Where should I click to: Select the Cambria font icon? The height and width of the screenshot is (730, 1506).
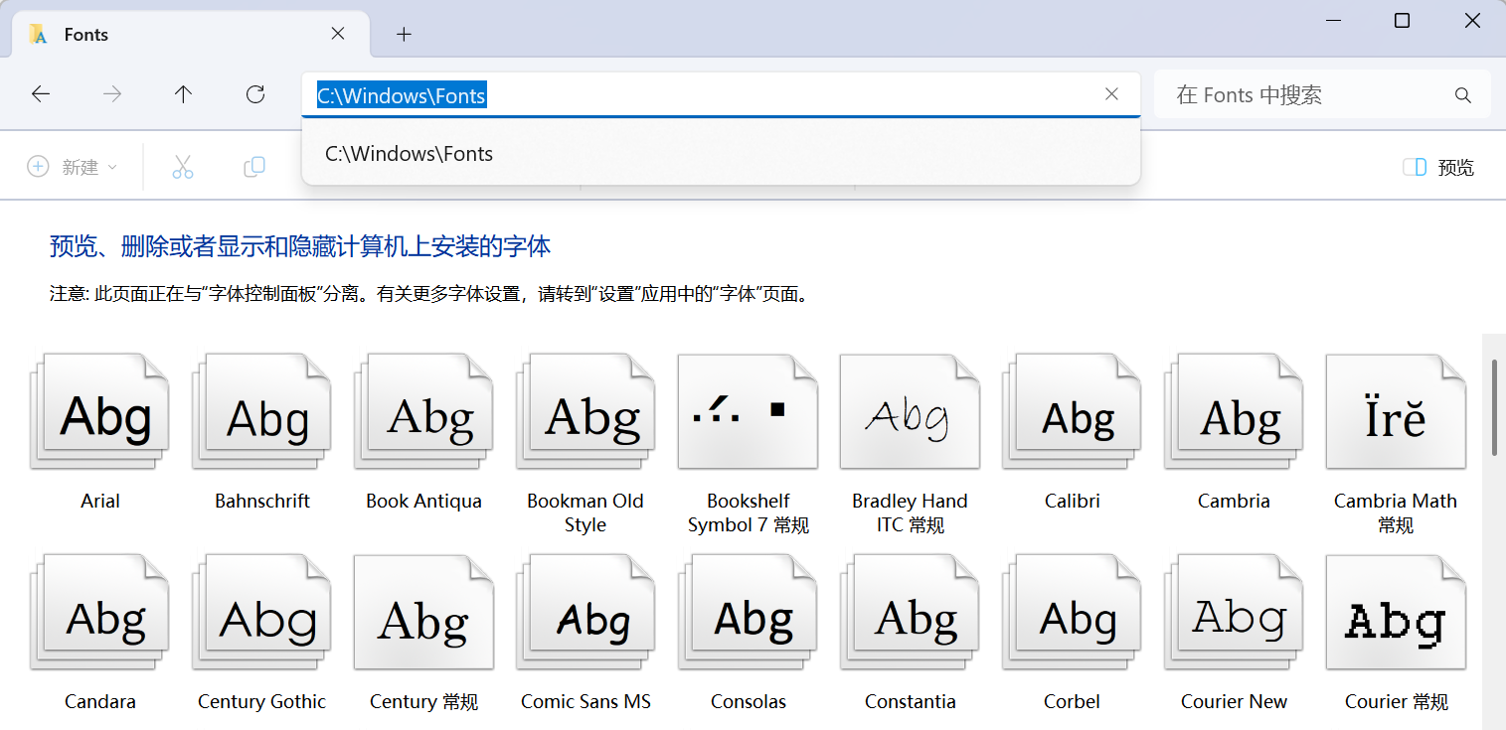pos(1234,411)
